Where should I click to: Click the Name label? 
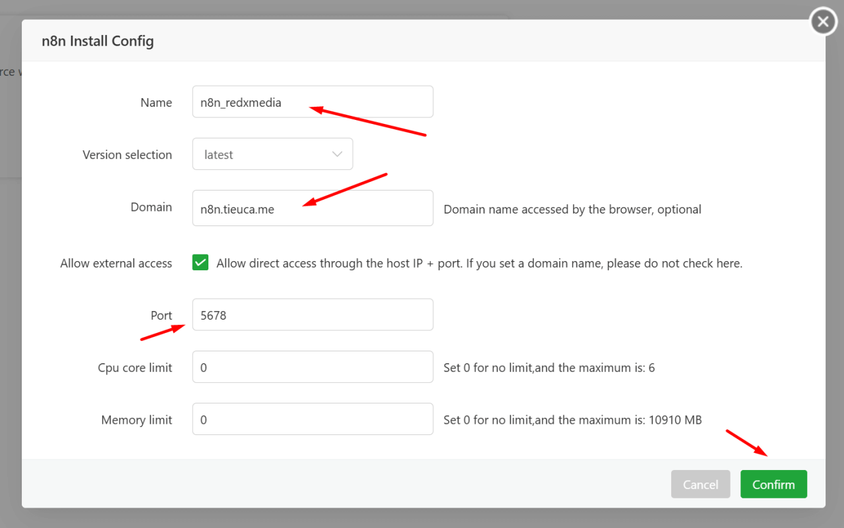tap(156, 102)
